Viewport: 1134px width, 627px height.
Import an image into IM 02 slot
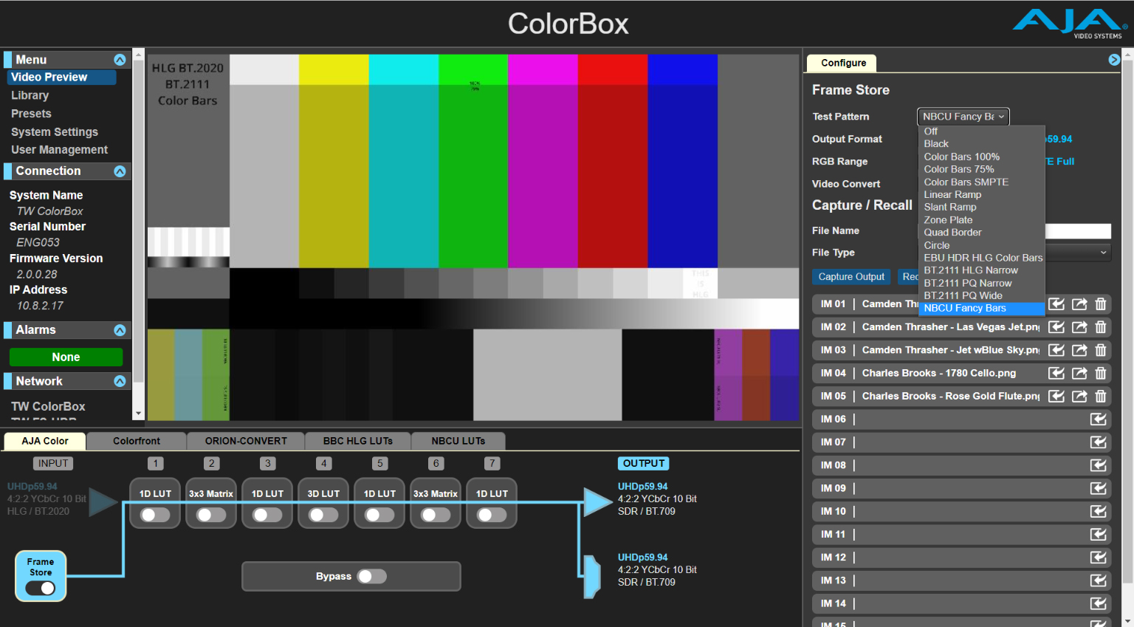pos(1056,326)
